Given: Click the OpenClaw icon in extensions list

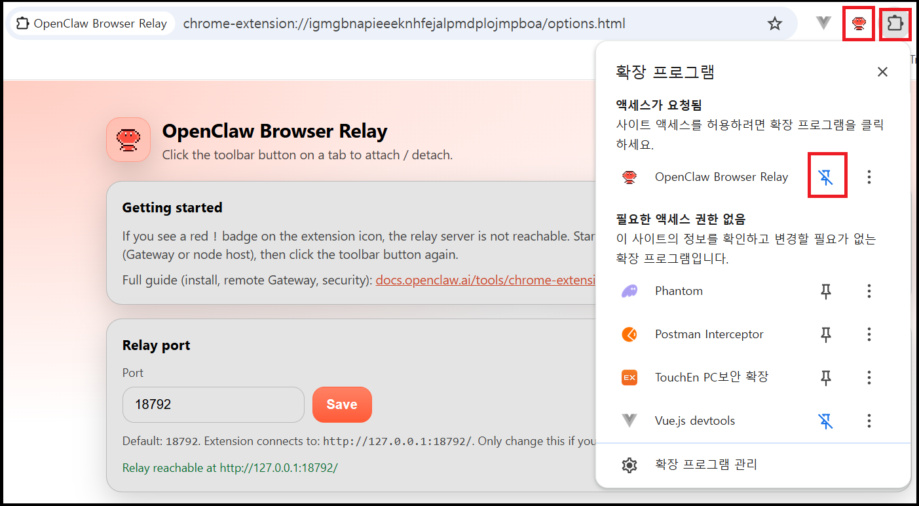Looking at the screenshot, I should tap(629, 177).
